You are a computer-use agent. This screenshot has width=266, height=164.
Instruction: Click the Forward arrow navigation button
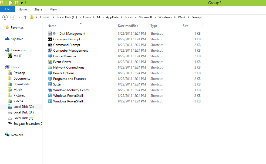click(13, 17)
